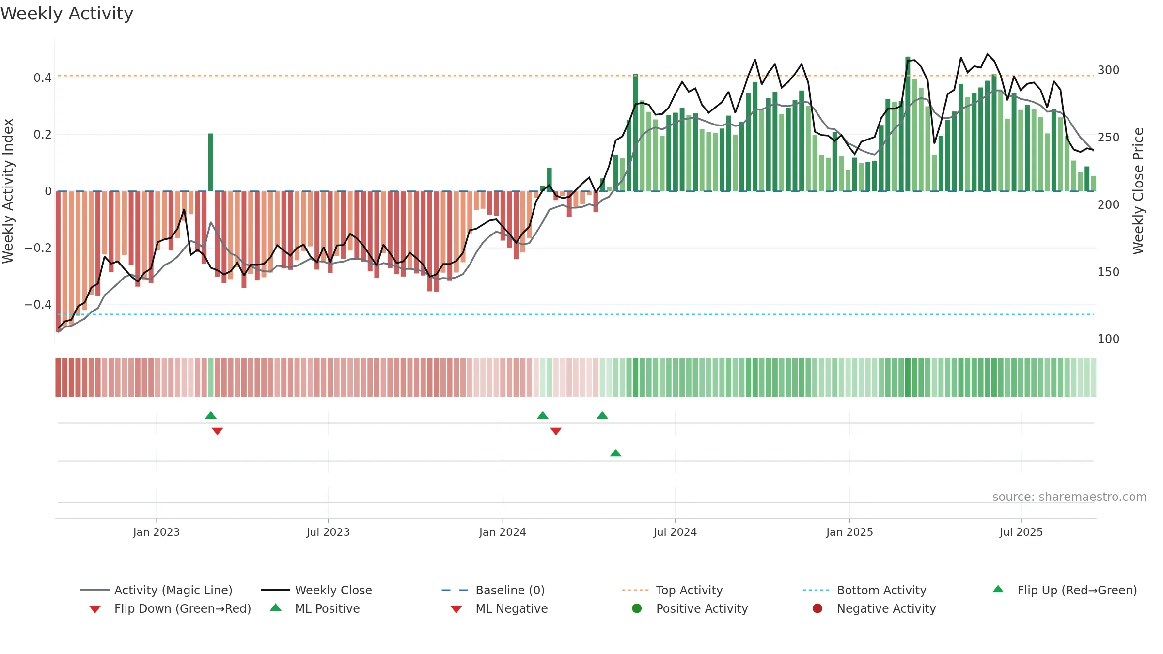Click the Jul 2024 x-axis label

675,532
